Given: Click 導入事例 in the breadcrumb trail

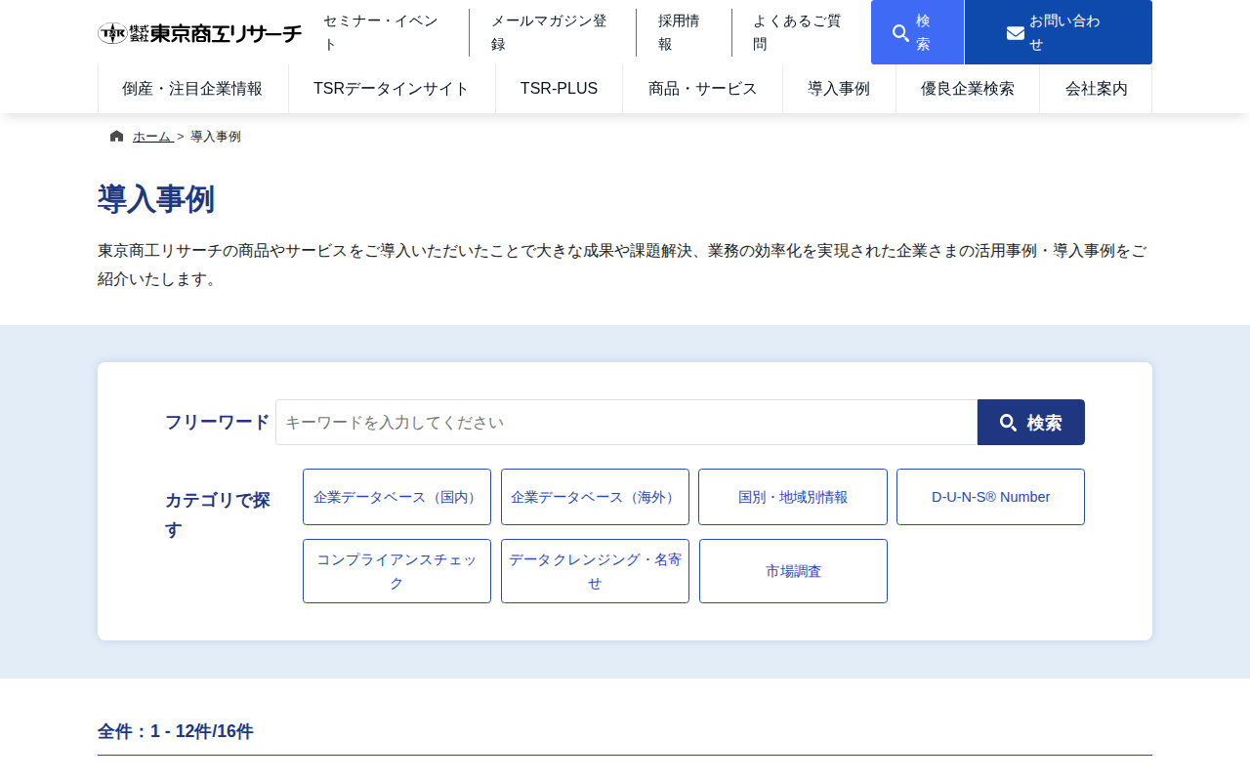Looking at the screenshot, I should [x=216, y=137].
